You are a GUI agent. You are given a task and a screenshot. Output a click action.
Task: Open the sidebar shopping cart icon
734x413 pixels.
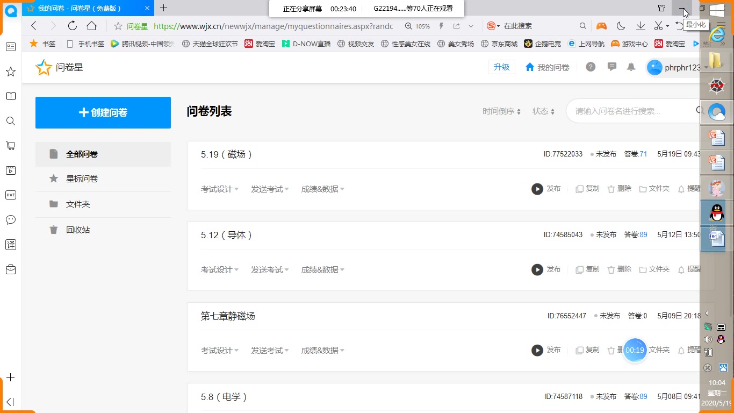click(11, 146)
